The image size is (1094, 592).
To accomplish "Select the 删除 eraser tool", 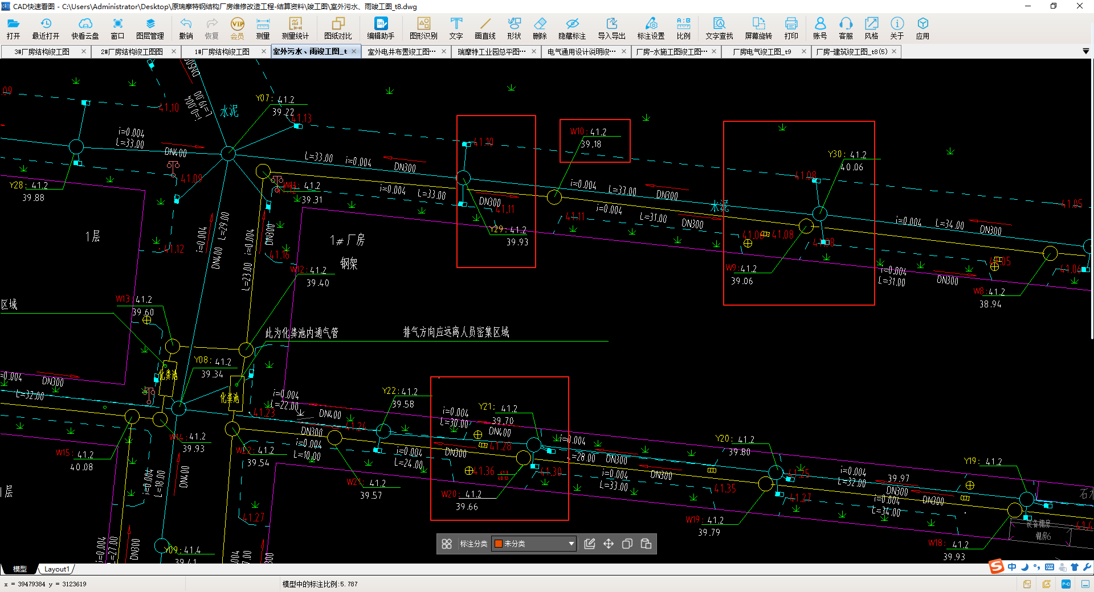I will [x=540, y=27].
